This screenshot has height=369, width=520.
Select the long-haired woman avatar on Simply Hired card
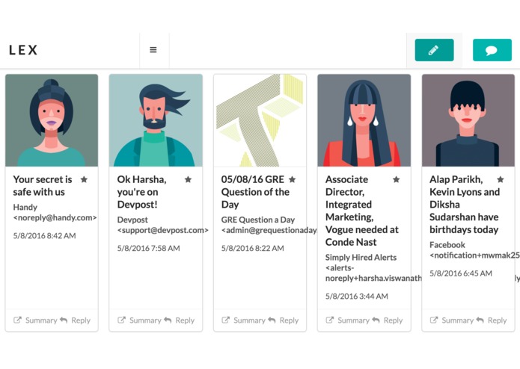tap(364, 120)
